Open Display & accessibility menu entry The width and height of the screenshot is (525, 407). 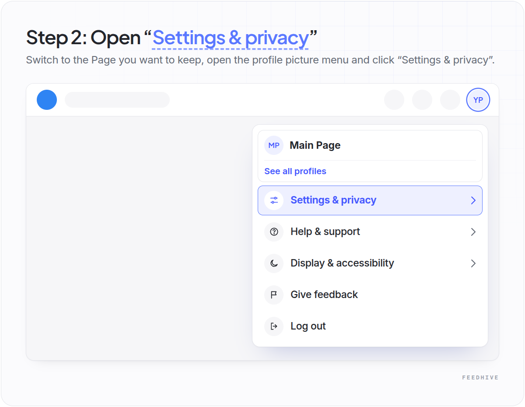[x=370, y=263]
